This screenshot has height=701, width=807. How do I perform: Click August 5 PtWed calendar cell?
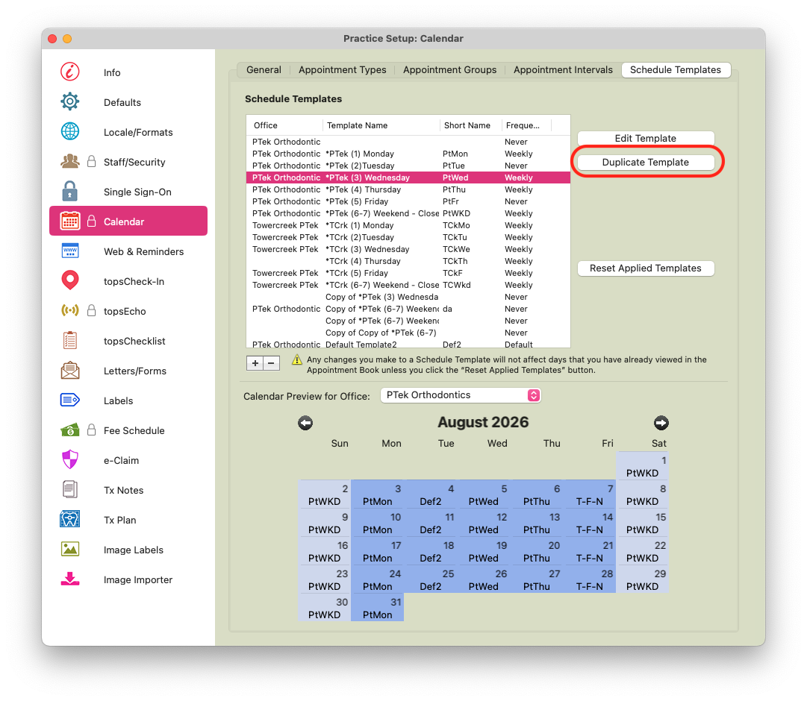pos(483,494)
